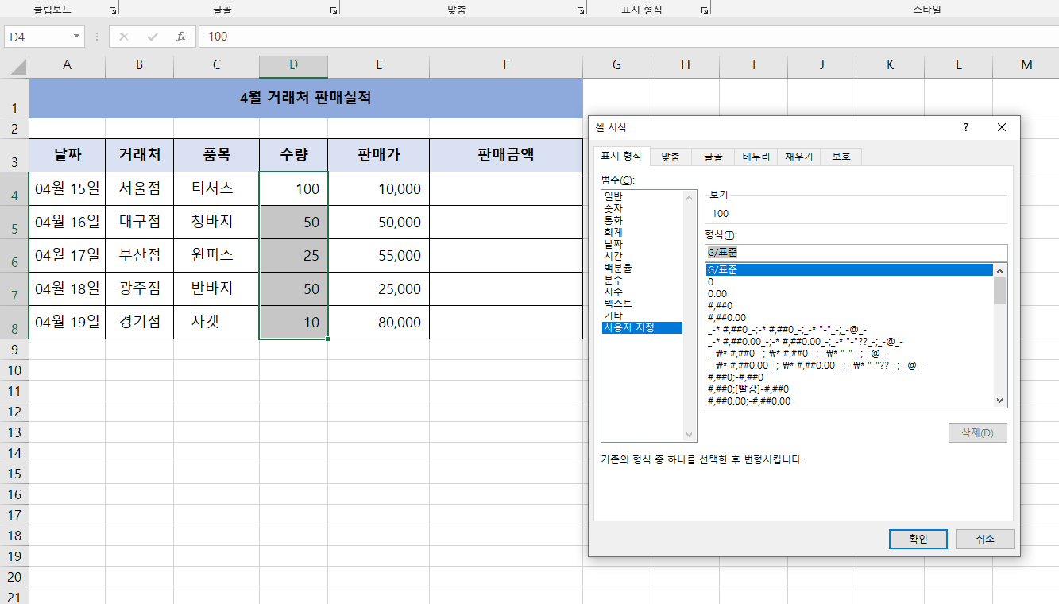Image resolution: width=1059 pixels, height=604 pixels.
Task: Select column F header
Action: click(x=506, y=65)
